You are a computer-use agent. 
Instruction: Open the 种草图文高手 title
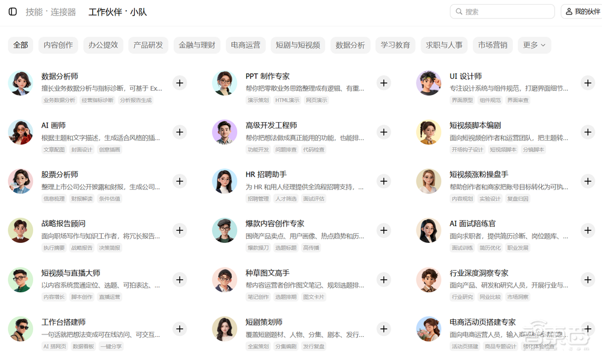tap(268, 273)
